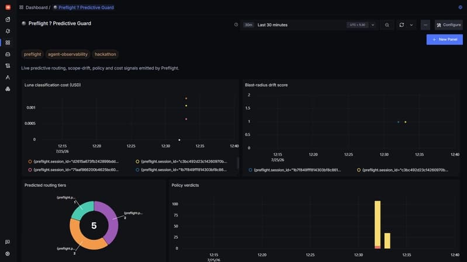Open Alerts from the sidebar bell icon
467x262 pixels.
8,31
